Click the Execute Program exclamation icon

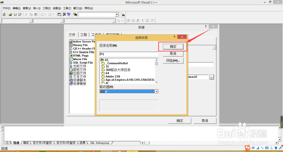(143, 21)
